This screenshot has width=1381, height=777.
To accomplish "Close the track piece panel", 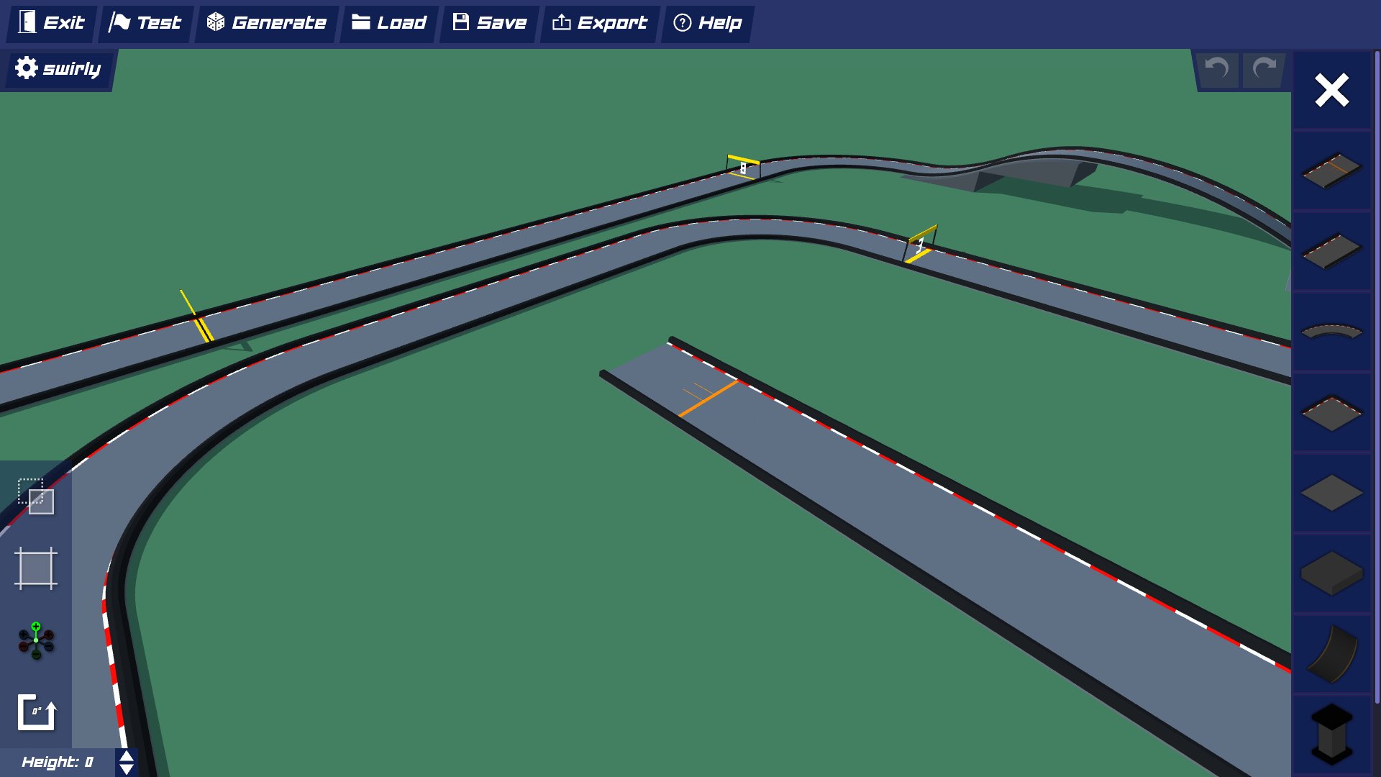I will [x=1331, y=90].
